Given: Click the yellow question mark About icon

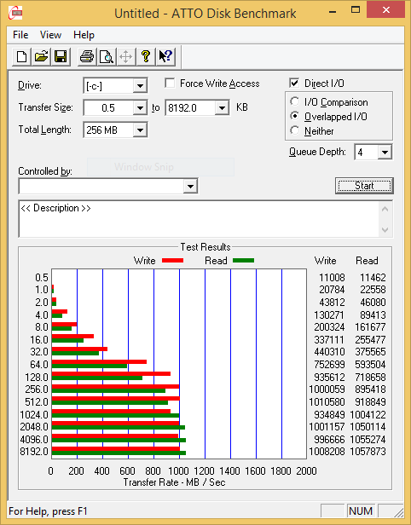Looking at the screenshot, I should 146,56.
